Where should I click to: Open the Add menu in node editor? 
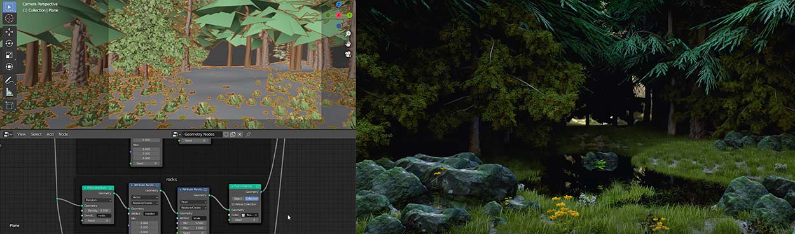(x=50, y=134)
